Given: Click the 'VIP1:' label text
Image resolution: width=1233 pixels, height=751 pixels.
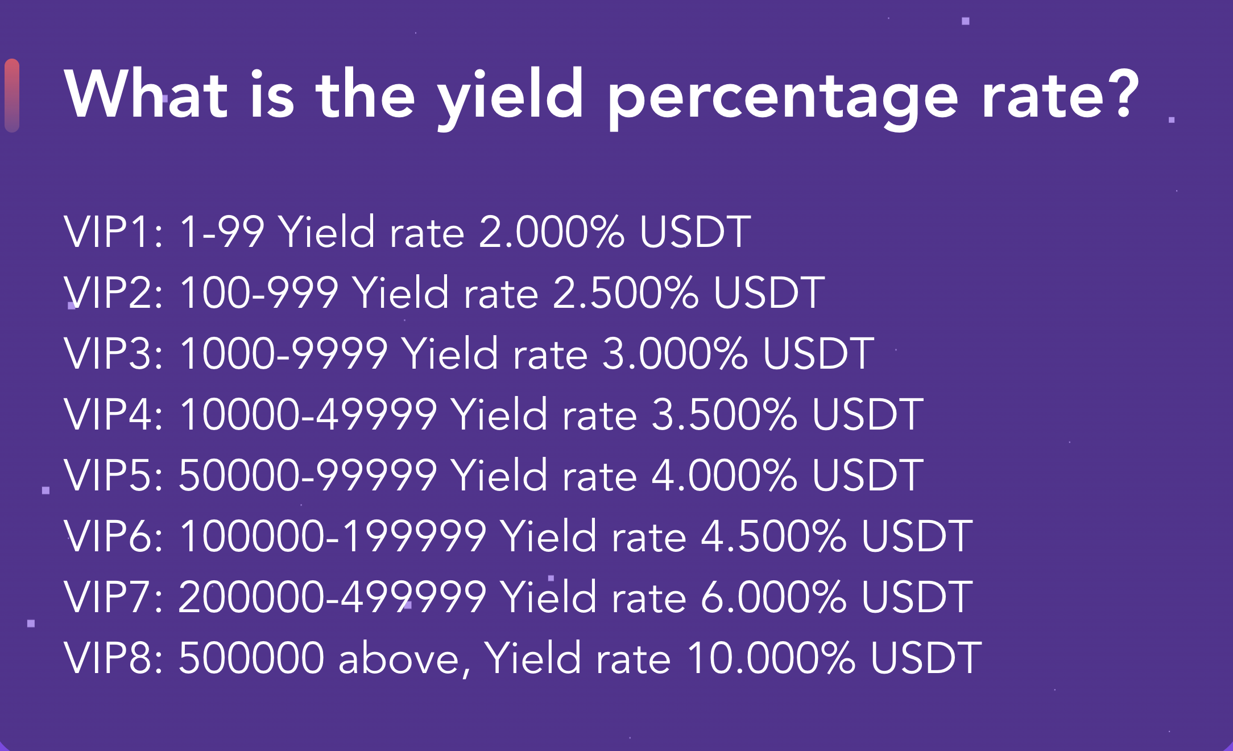Looking at the screenshot, I should point(114,232).
